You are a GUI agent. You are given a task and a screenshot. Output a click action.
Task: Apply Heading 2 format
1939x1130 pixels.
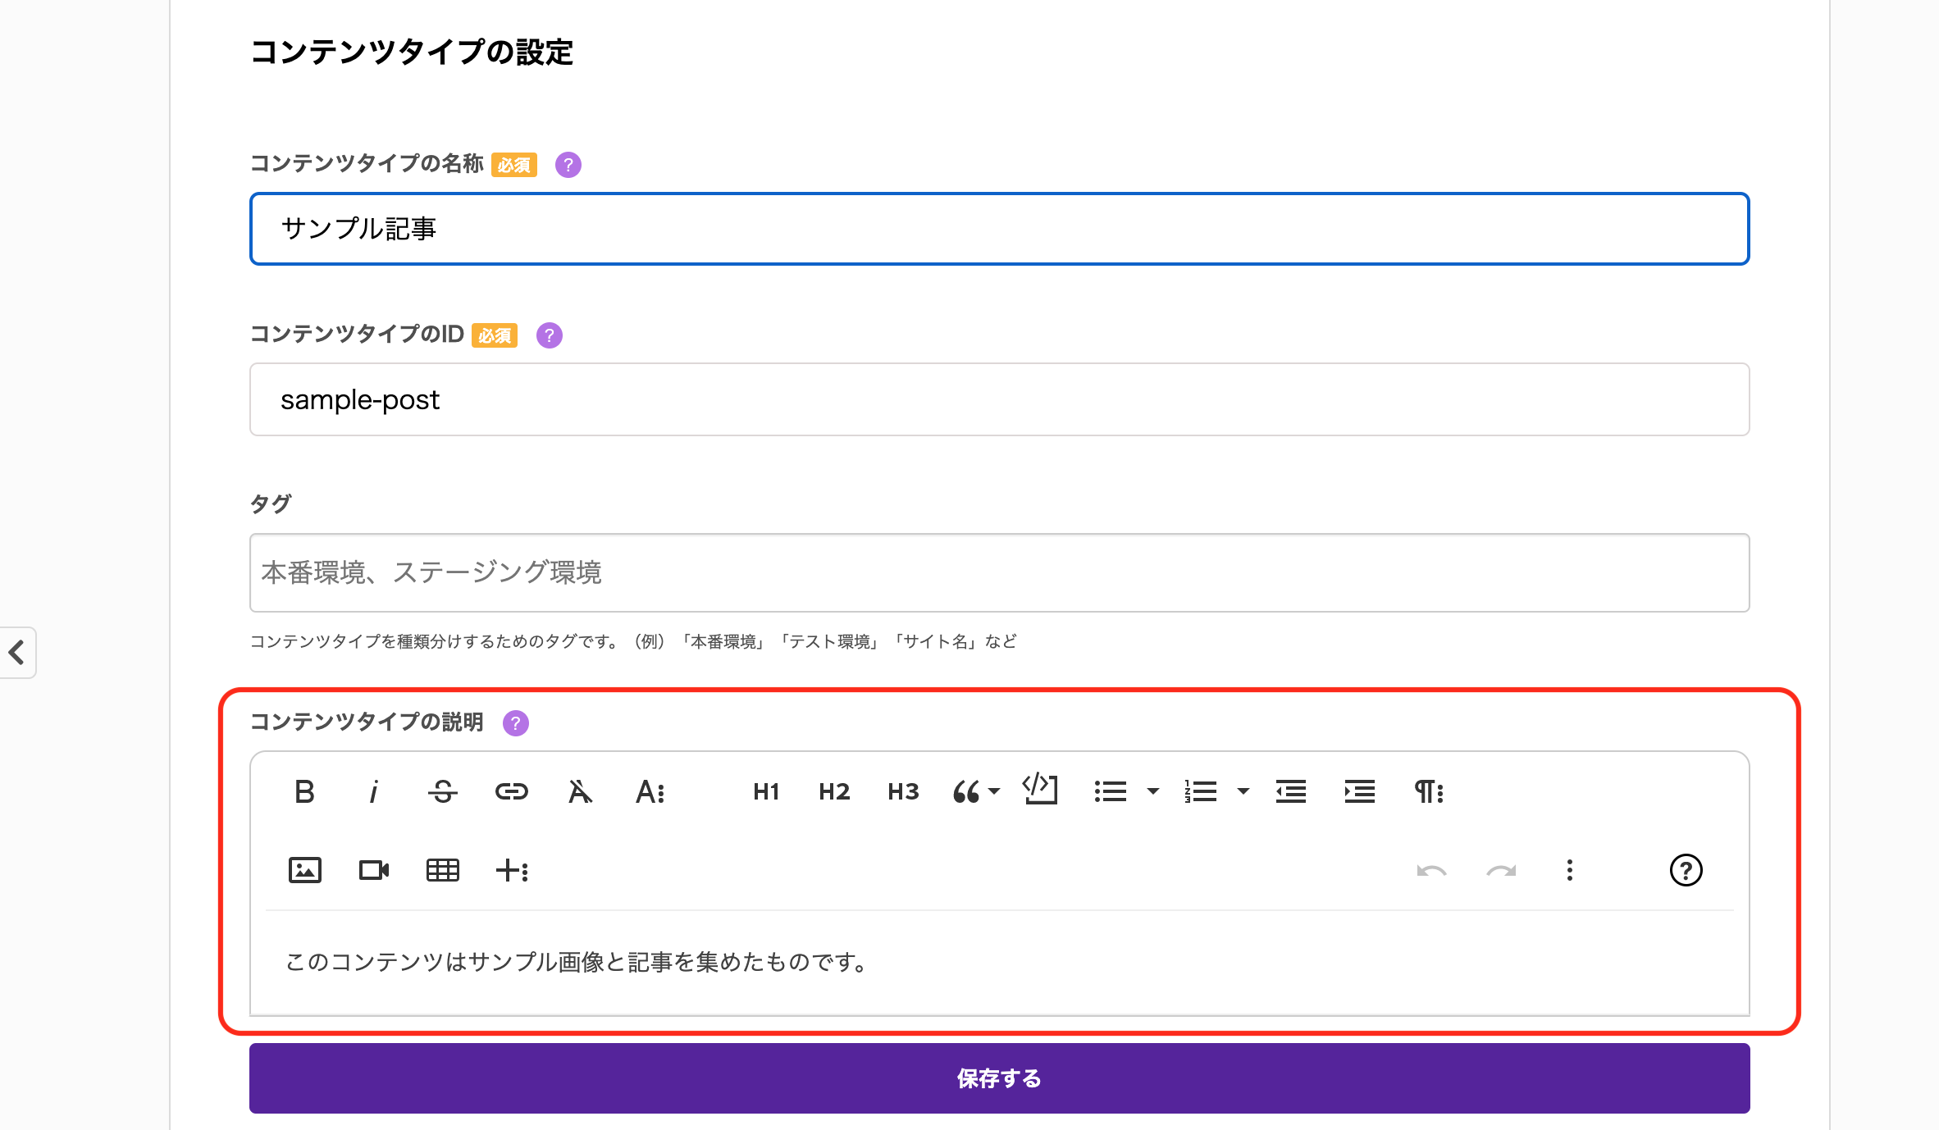pos(834,791)
